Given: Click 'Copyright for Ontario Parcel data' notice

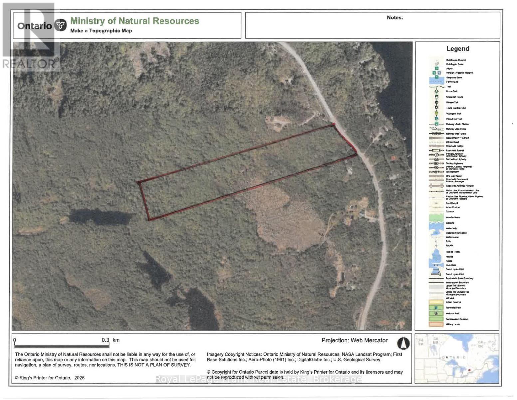Looking at the screenshot, I should 305,375.
